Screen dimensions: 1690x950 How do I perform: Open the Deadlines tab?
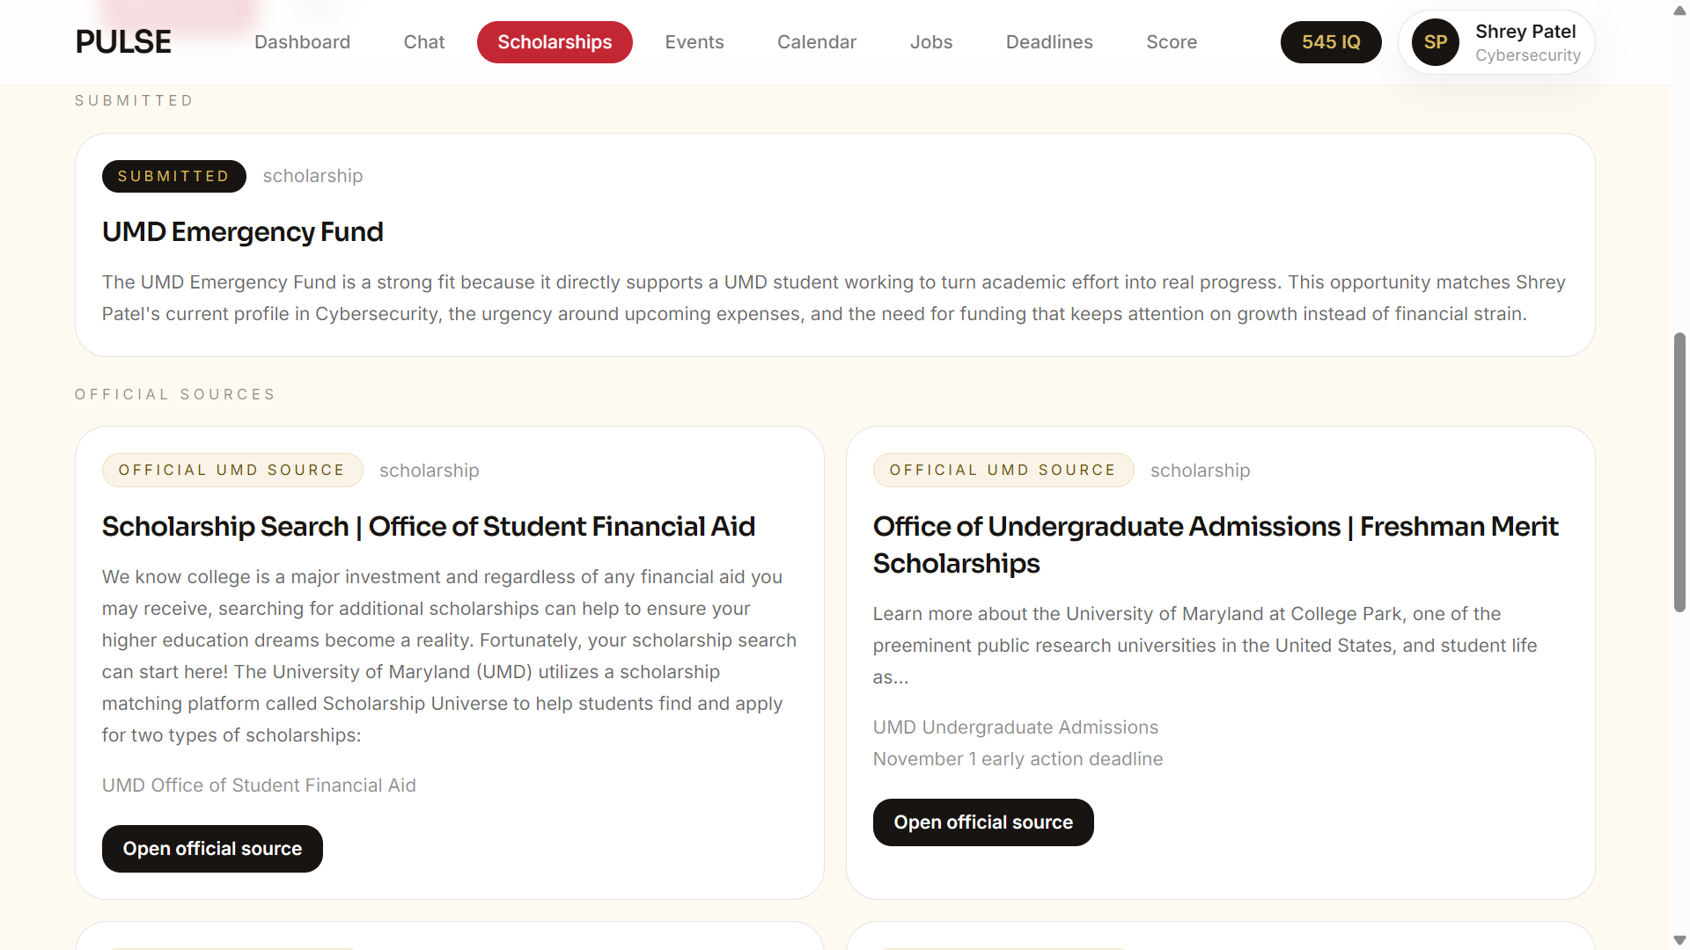pyautogui.click(x=1049, y=42)
